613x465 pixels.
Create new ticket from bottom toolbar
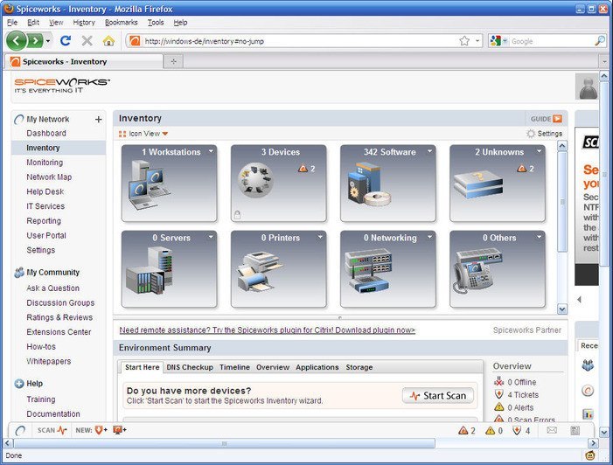(x=101, y=430)
